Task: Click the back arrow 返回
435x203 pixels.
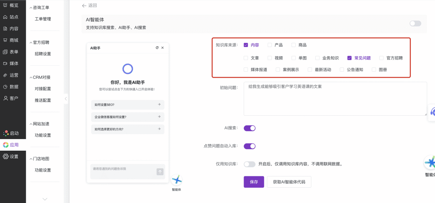Action: pyautogui.click(x=84, y=6)
